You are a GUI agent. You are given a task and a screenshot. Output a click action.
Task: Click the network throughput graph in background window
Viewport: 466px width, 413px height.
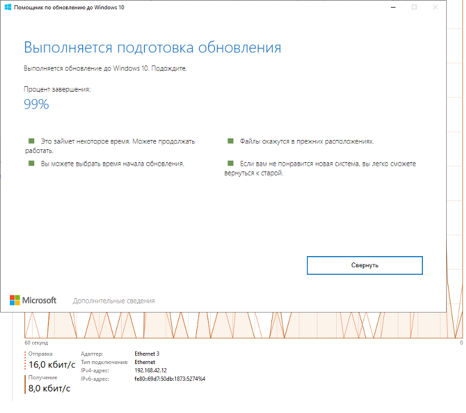pos(243,325)
